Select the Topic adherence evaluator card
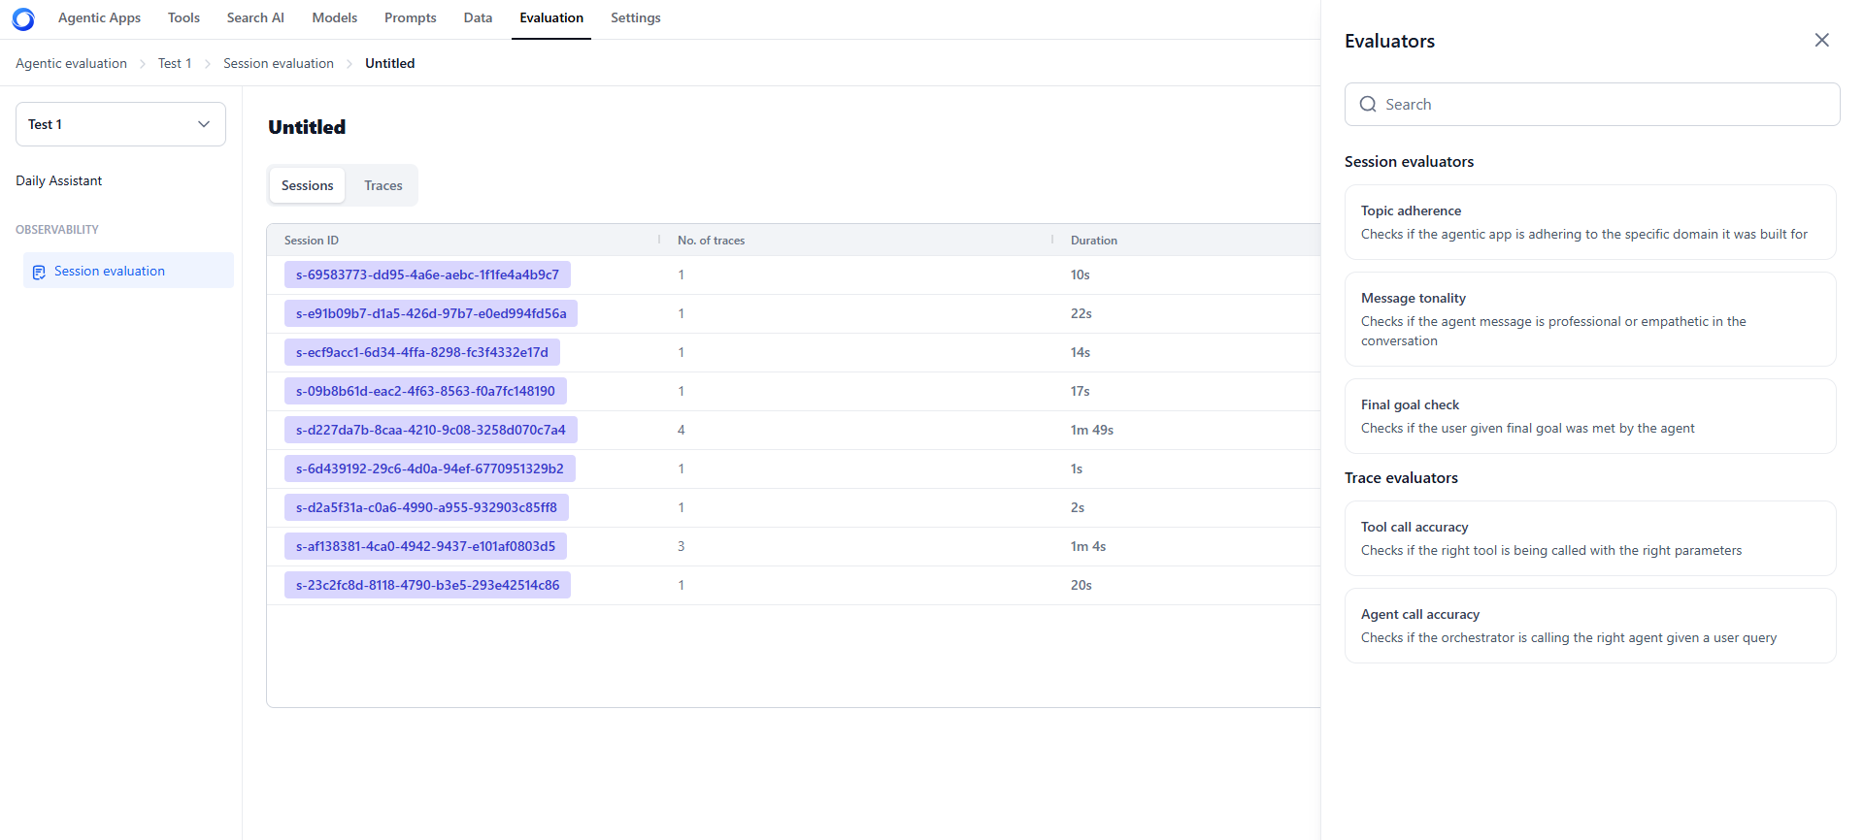 coord(1590,222)
